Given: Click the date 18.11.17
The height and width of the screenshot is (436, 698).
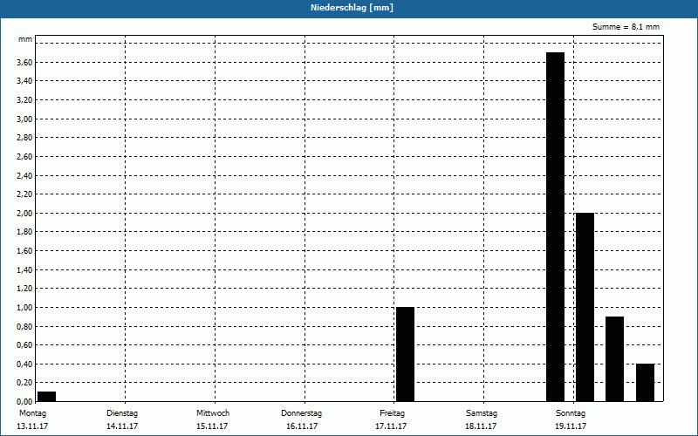Looking at the screenshot, I should point(481,426).
